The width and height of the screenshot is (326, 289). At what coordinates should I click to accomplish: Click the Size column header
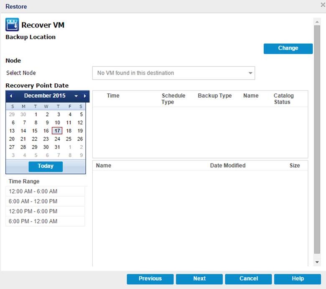(295, 166)
